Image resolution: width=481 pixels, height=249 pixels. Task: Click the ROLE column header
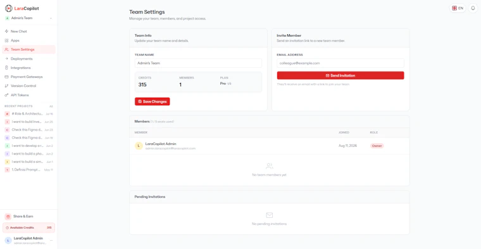tap(373, 132)
